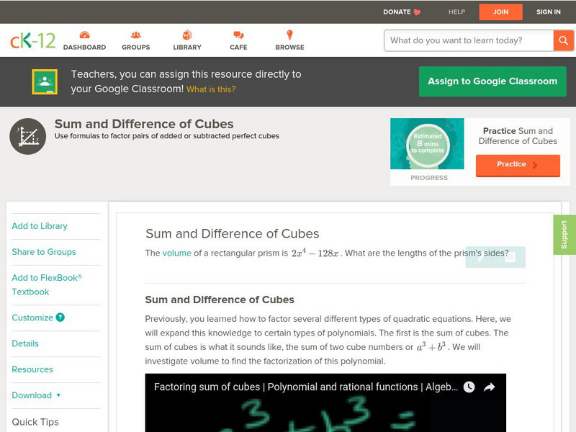
Task: Click the green Support side tab
Action: point(564,235)
